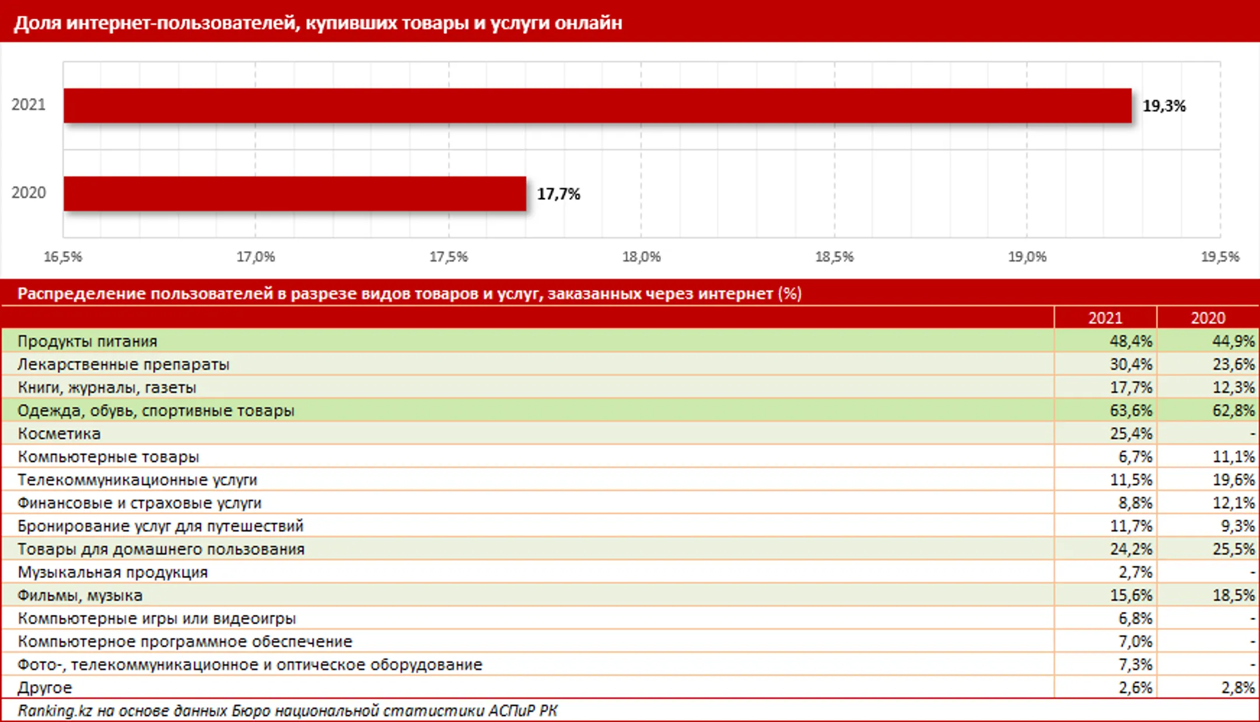This screenshot has width=1260, height=722.
Task: Click the chart title about internet users
Action: pyautogui.click(x=320, y=23)
